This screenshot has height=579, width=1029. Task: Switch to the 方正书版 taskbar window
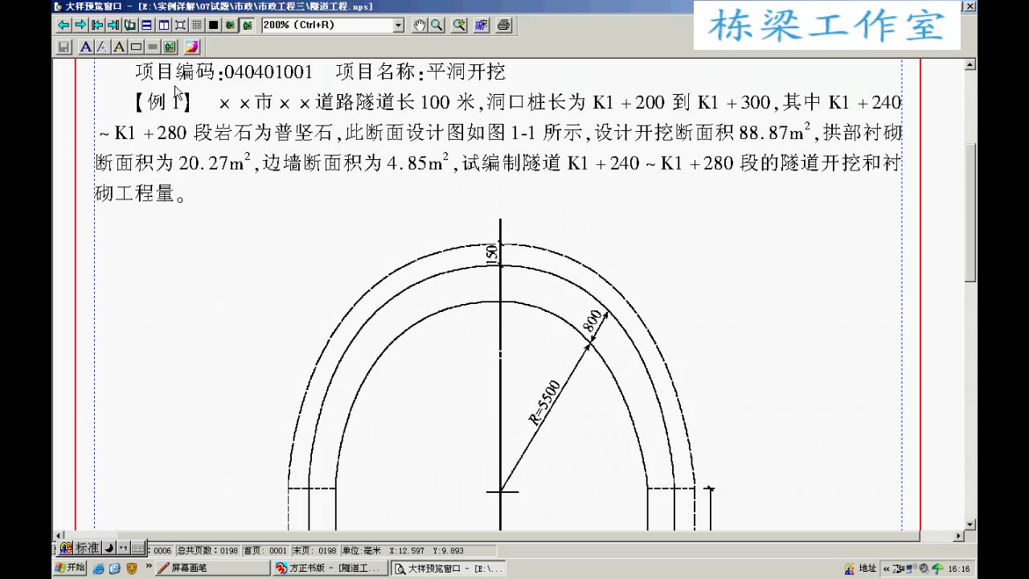[330, 568]
